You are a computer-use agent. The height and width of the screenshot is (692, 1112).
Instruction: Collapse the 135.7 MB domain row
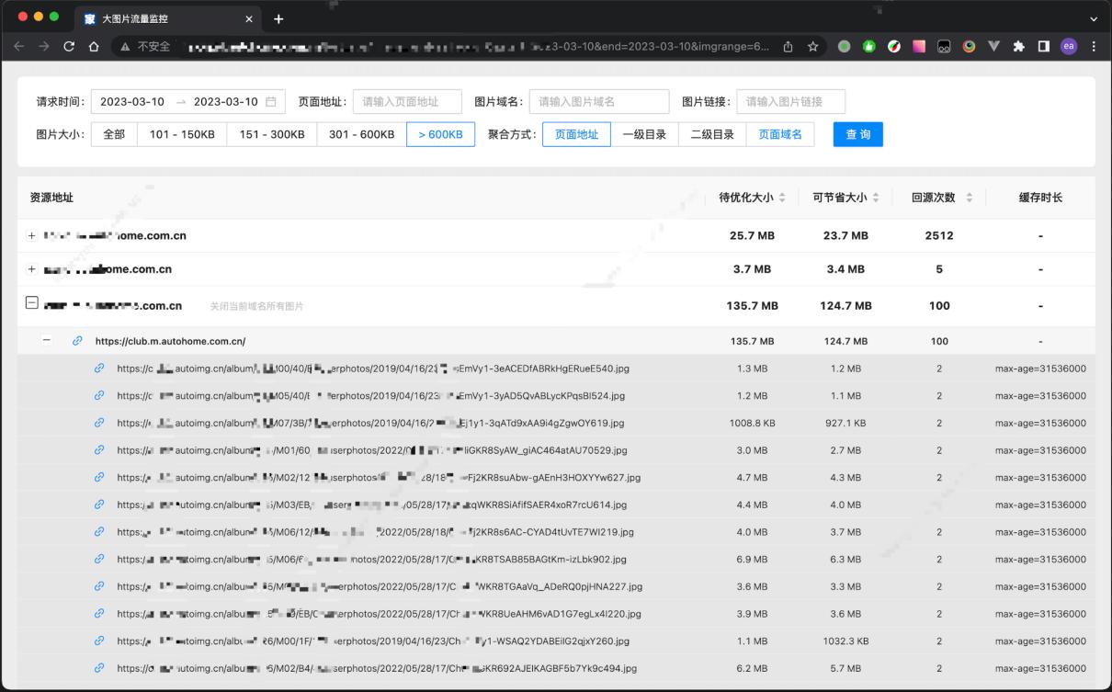pos(32,303)
